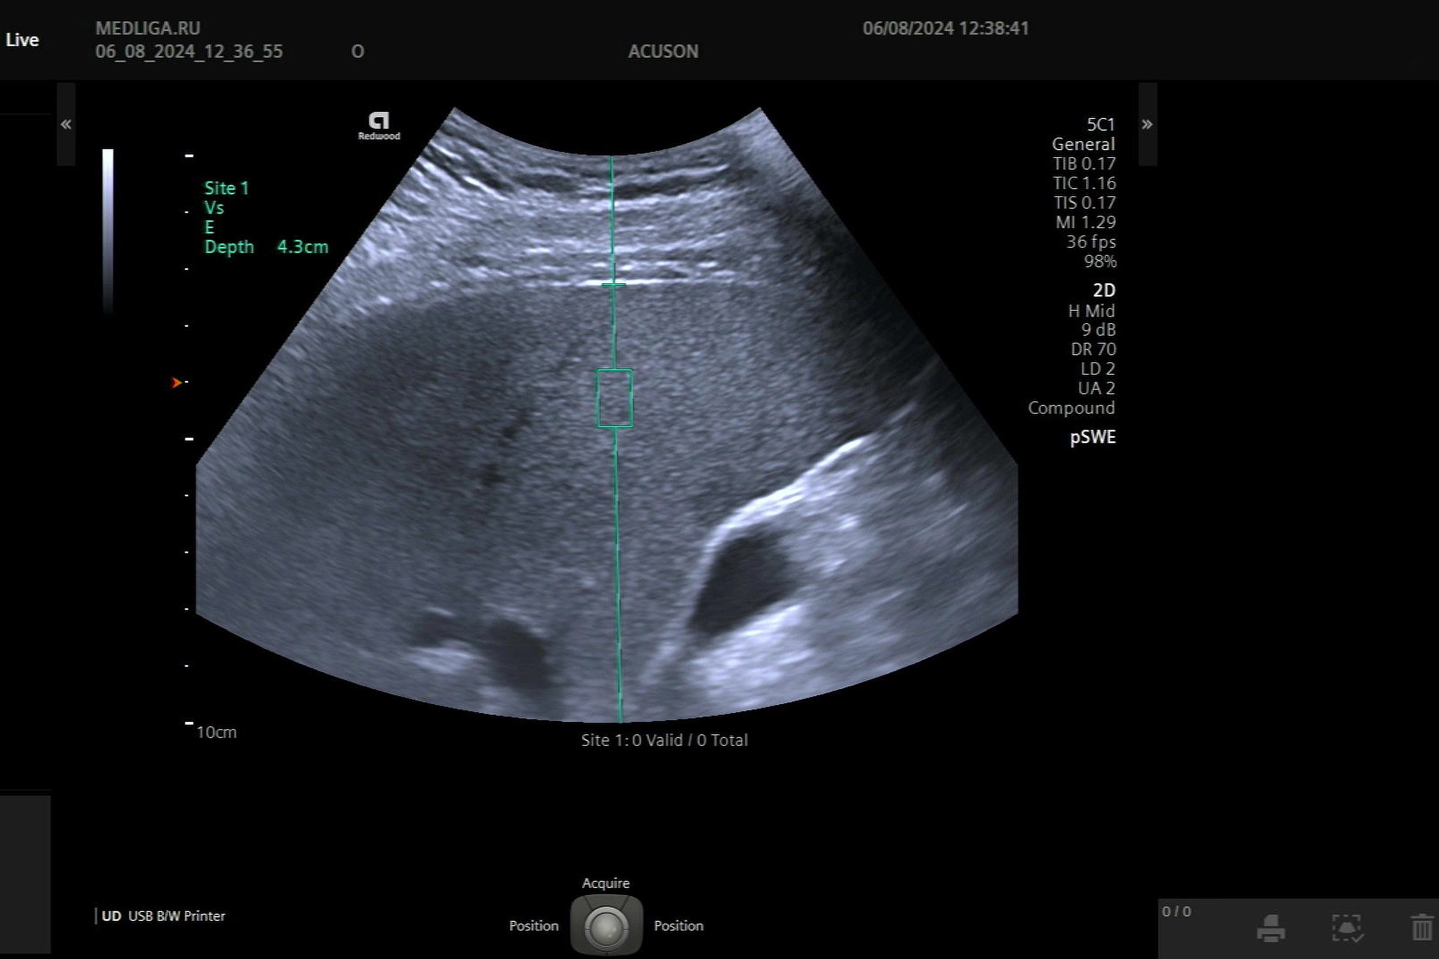Click the UD USB B/W Printer status
This screenshot has width=1439, height=959.
tap(163, 916)
